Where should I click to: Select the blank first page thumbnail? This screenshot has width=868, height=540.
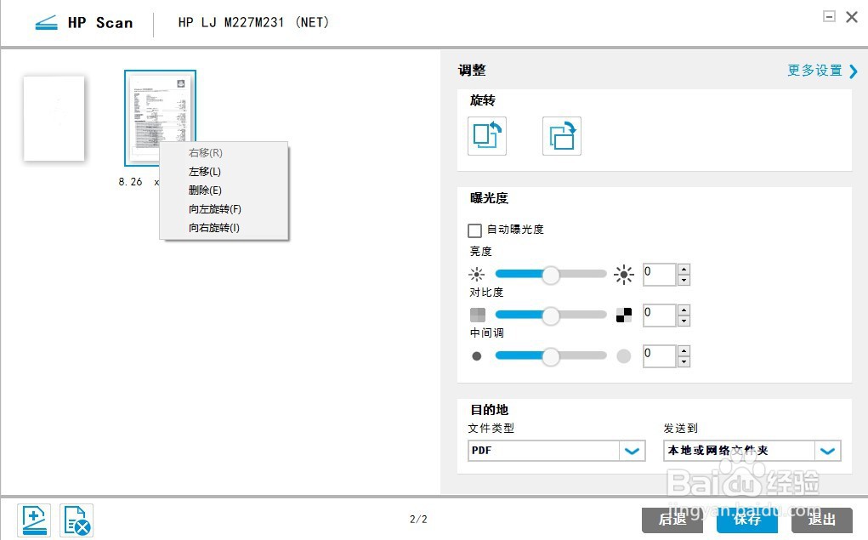[x=54, y=117]
